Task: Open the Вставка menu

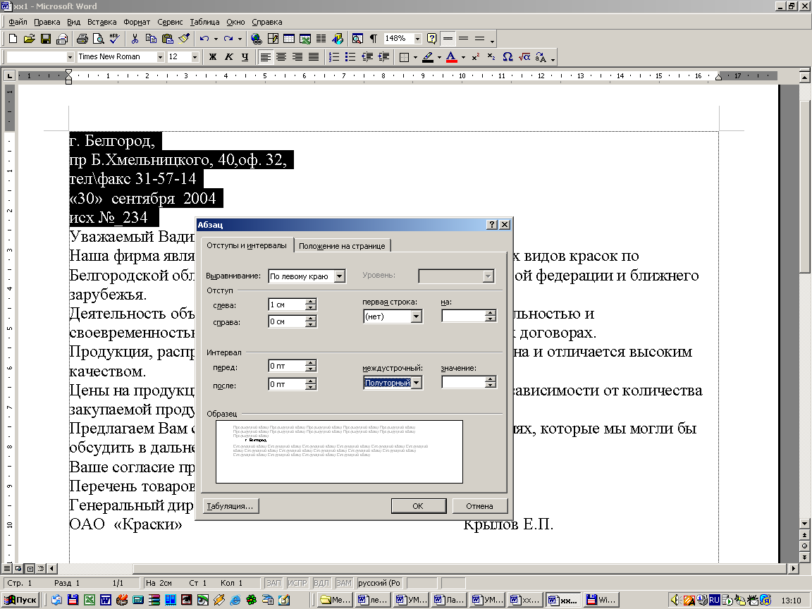Action: [101, 22]
